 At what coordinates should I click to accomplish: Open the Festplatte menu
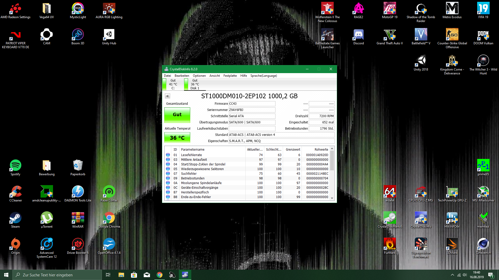tap(230, 76)
